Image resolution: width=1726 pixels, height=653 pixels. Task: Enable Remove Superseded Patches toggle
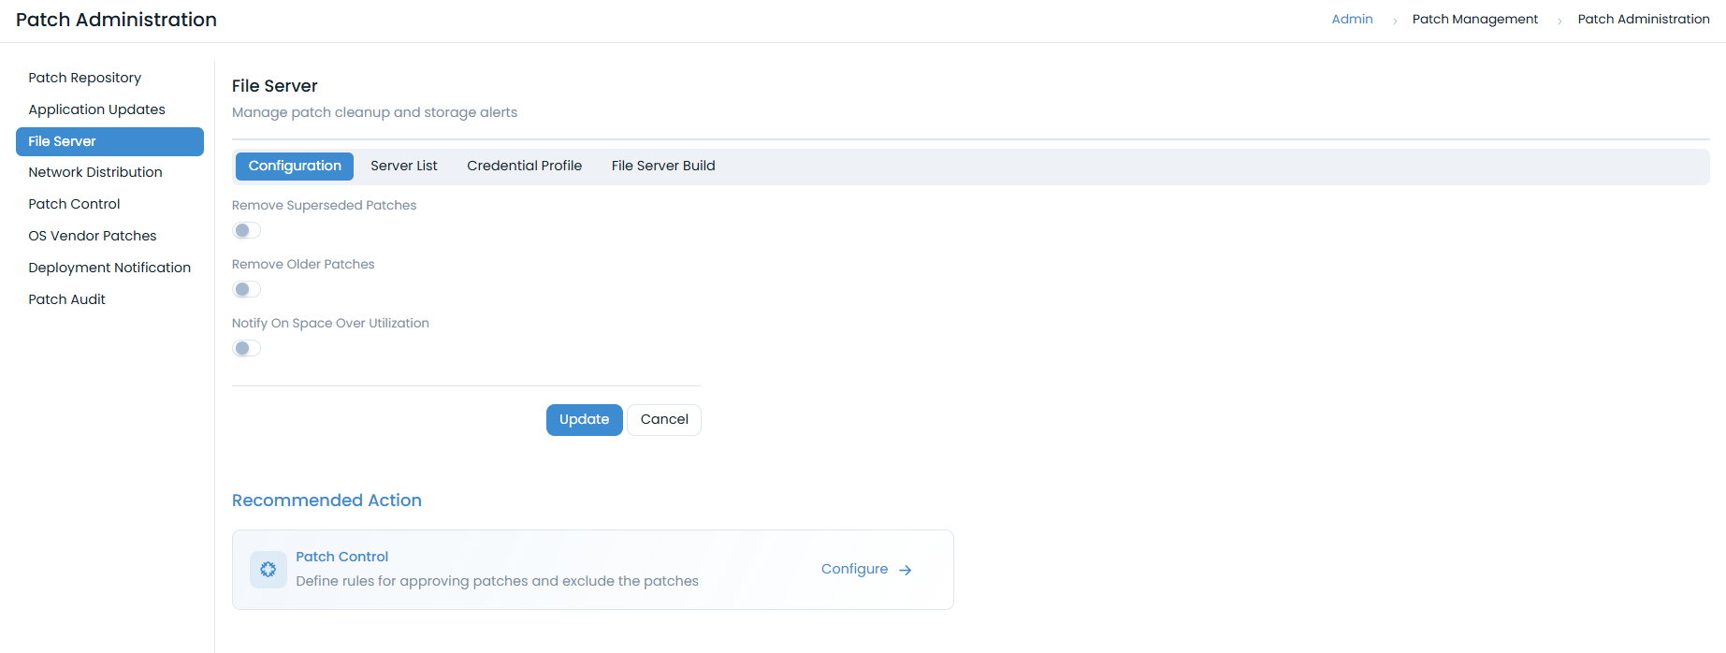coord(247,230)
